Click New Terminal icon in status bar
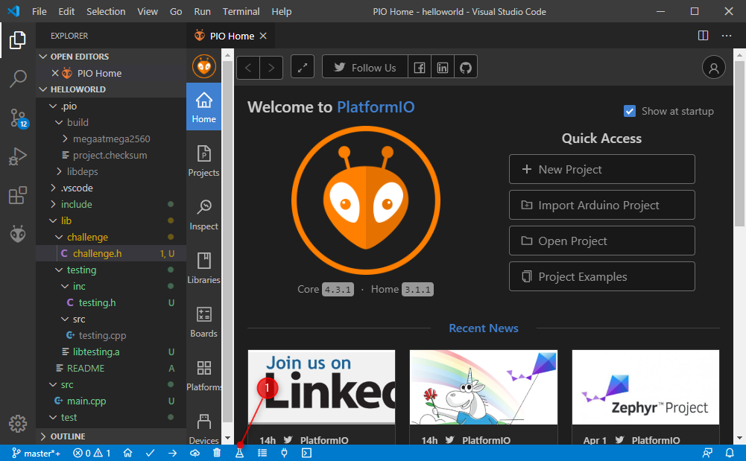 pos(306,453)
